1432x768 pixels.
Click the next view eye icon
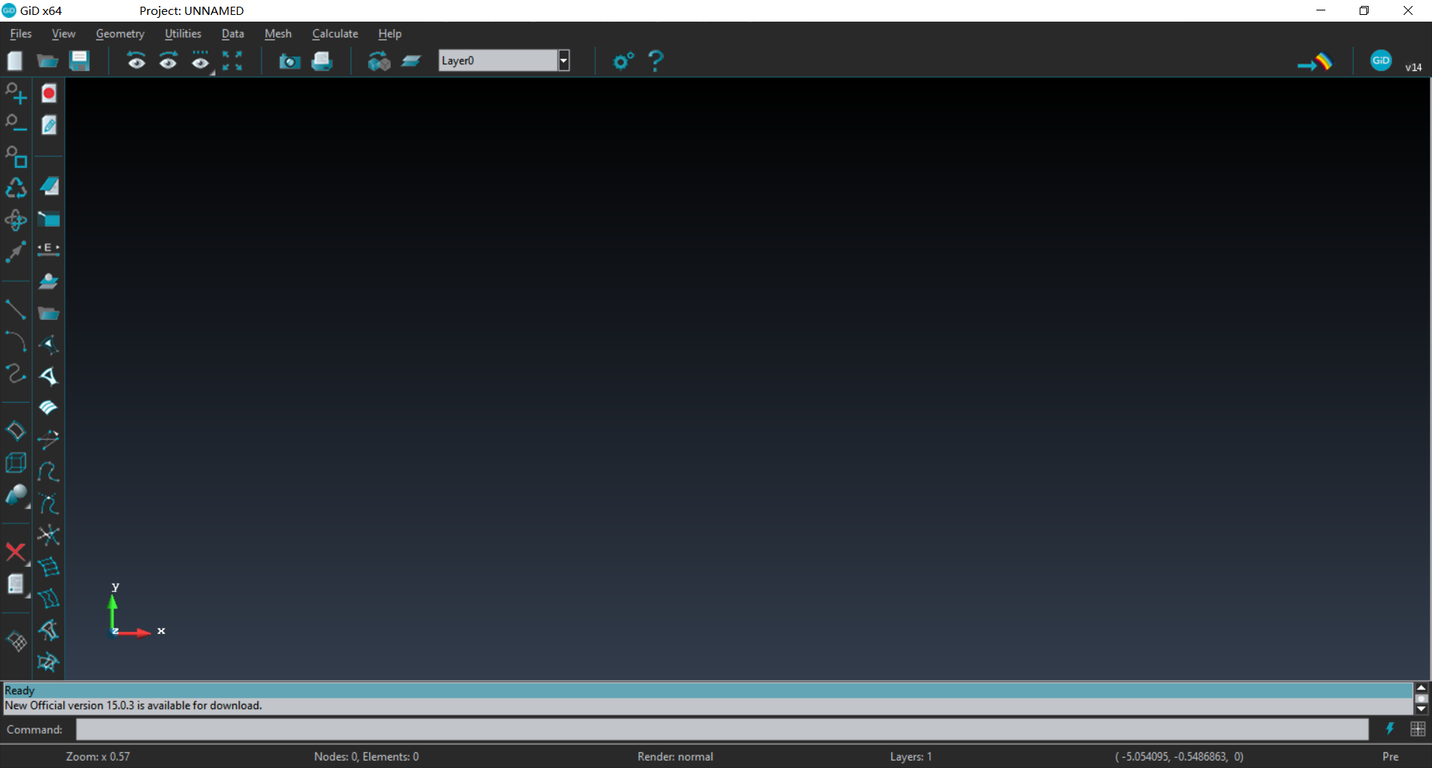[169, 61]
